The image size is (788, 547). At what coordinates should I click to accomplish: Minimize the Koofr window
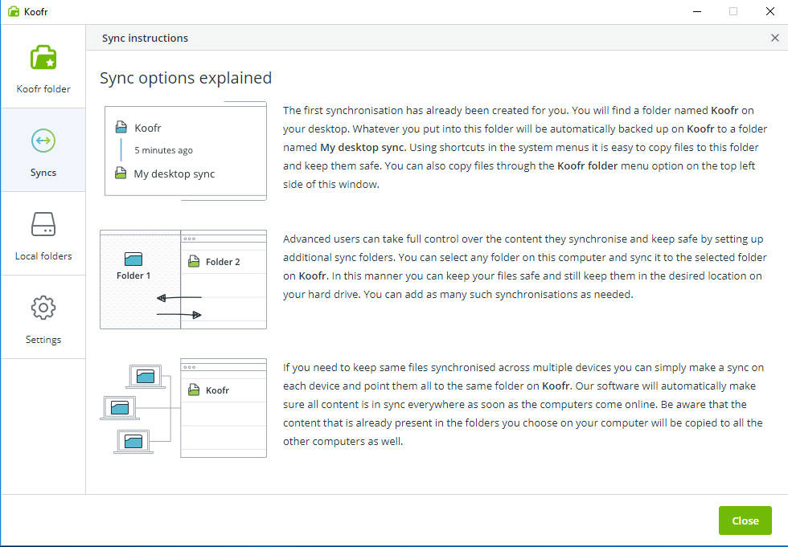(697, 11)
